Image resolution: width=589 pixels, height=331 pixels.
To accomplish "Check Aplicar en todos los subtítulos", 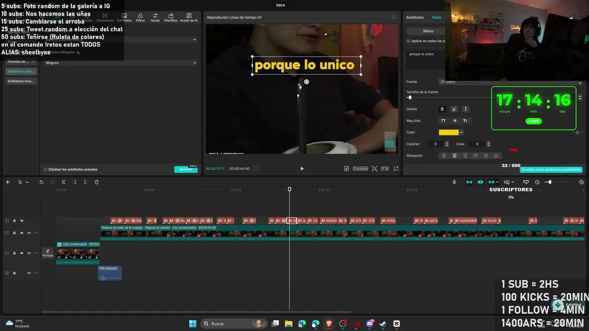I will click(x=408, y=41).
